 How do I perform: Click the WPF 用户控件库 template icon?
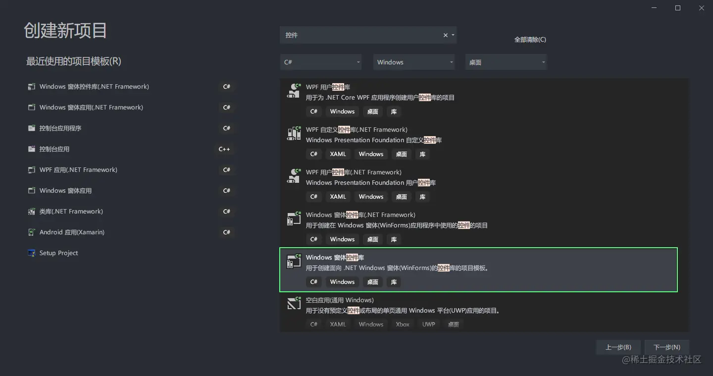[294, 91]
